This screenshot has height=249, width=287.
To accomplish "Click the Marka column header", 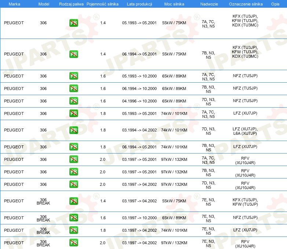I will click(x=14, y=4).
